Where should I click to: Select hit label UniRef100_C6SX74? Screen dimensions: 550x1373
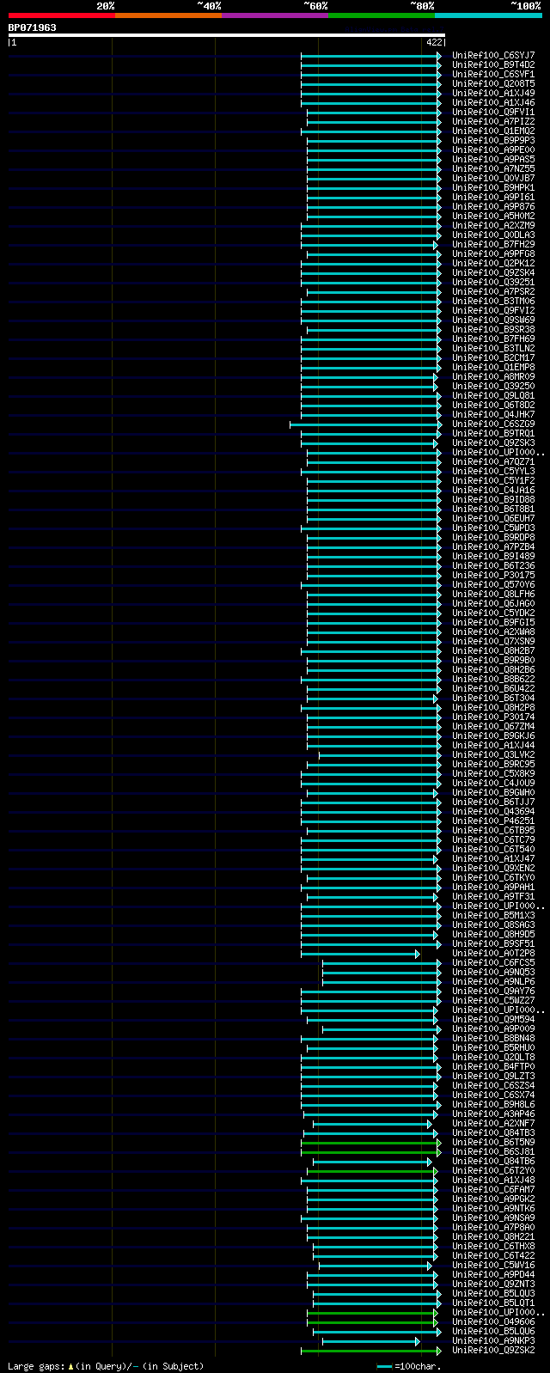click(493, 1095)
